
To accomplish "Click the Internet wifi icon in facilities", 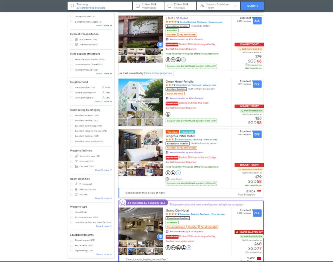I will tap(76, 161).
